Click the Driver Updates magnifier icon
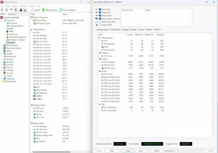 61,10
